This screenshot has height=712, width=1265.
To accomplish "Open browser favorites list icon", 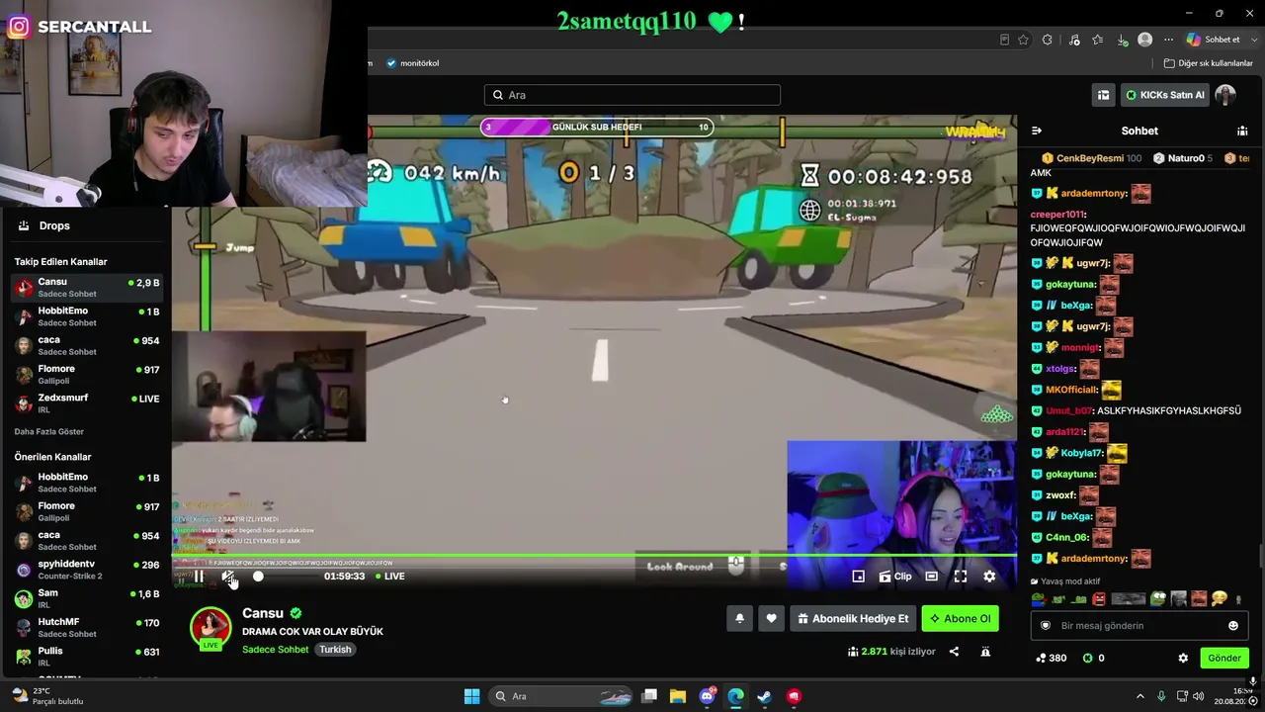I will click(x=1098, y=40).
